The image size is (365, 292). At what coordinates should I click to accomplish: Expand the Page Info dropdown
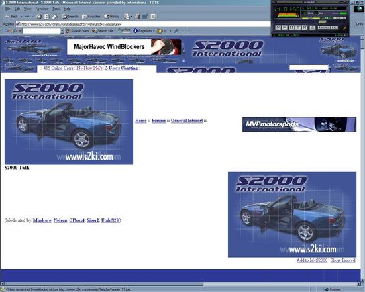pyautogui.click(x=154, y=31)
